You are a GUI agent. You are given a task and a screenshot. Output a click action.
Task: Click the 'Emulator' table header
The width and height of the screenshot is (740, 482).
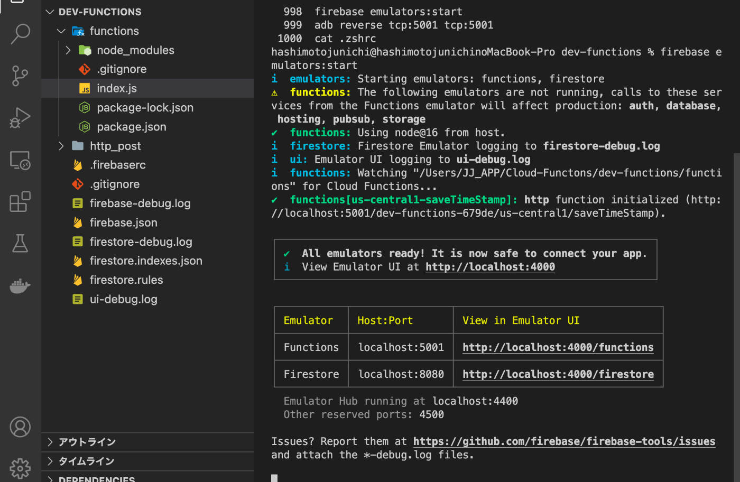[308, 320]
